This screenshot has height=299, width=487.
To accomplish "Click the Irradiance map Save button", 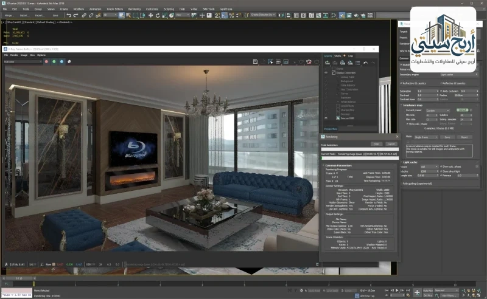I will coord(447,137).
